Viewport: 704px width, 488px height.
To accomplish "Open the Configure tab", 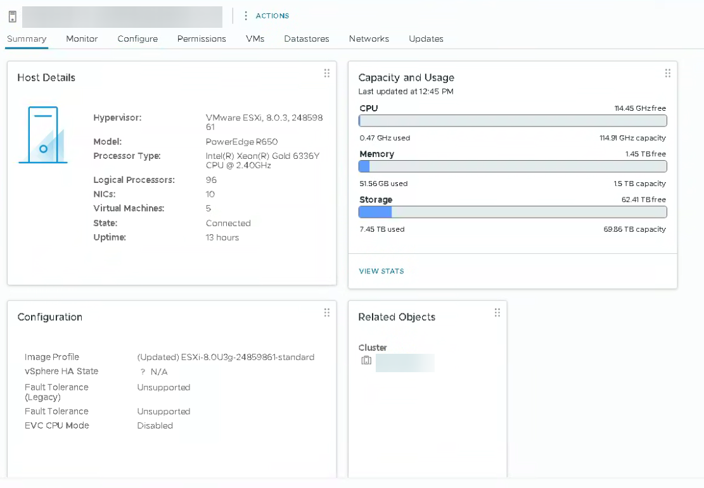I will 138,39.
